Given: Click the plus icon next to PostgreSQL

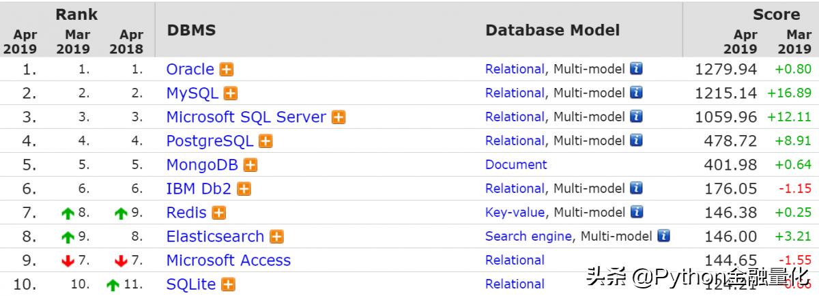Looking at the screenshot, I should pyautogui.click(x=265, y=141).
